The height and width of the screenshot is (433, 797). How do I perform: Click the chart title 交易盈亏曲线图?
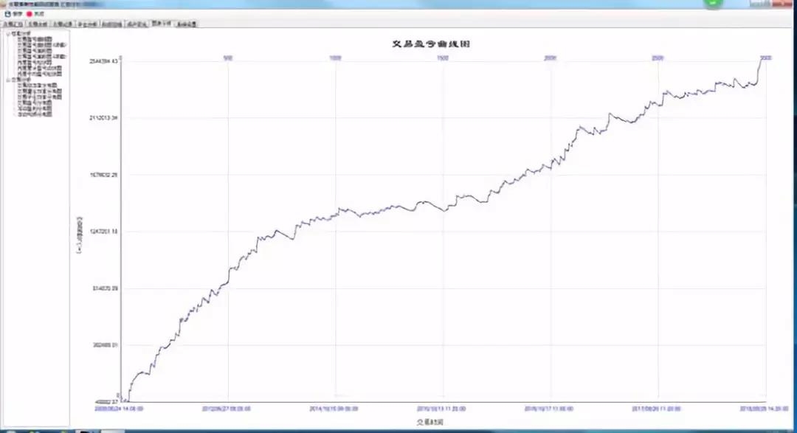431,44
